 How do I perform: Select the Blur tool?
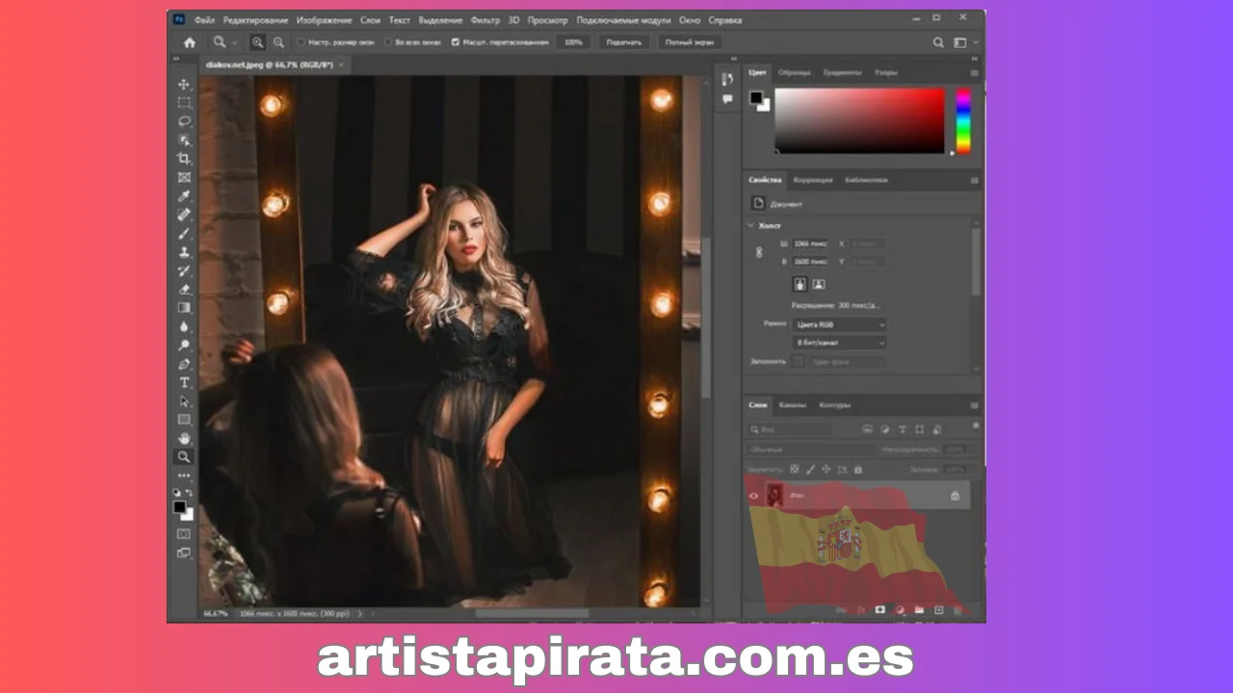pos(184,326)
